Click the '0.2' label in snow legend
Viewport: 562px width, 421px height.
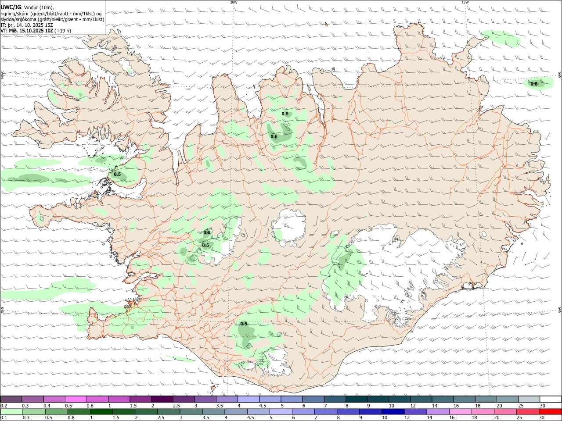(x=4, y=406)
